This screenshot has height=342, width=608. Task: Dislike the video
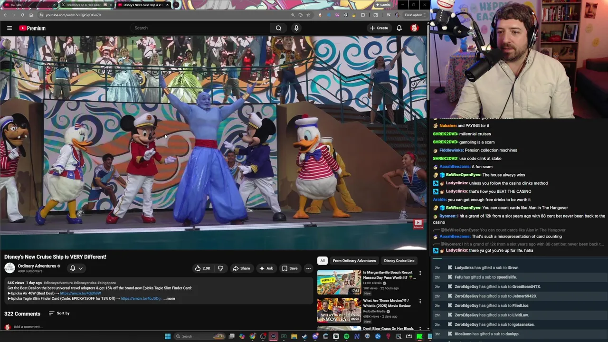[220, 268]
